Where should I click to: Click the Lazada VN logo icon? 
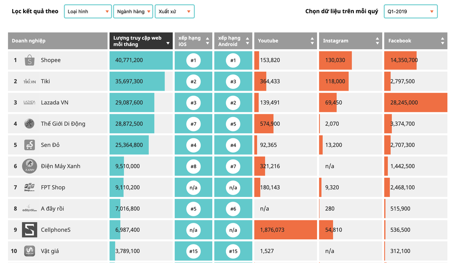tap(29, 102)
